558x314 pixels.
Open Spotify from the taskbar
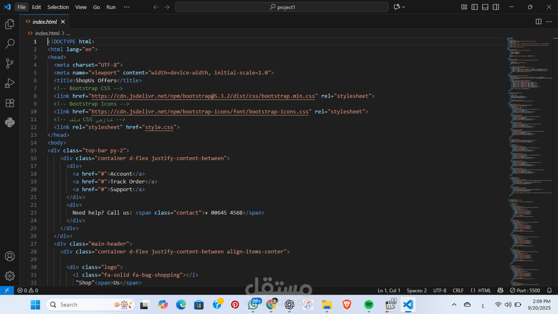369,305
